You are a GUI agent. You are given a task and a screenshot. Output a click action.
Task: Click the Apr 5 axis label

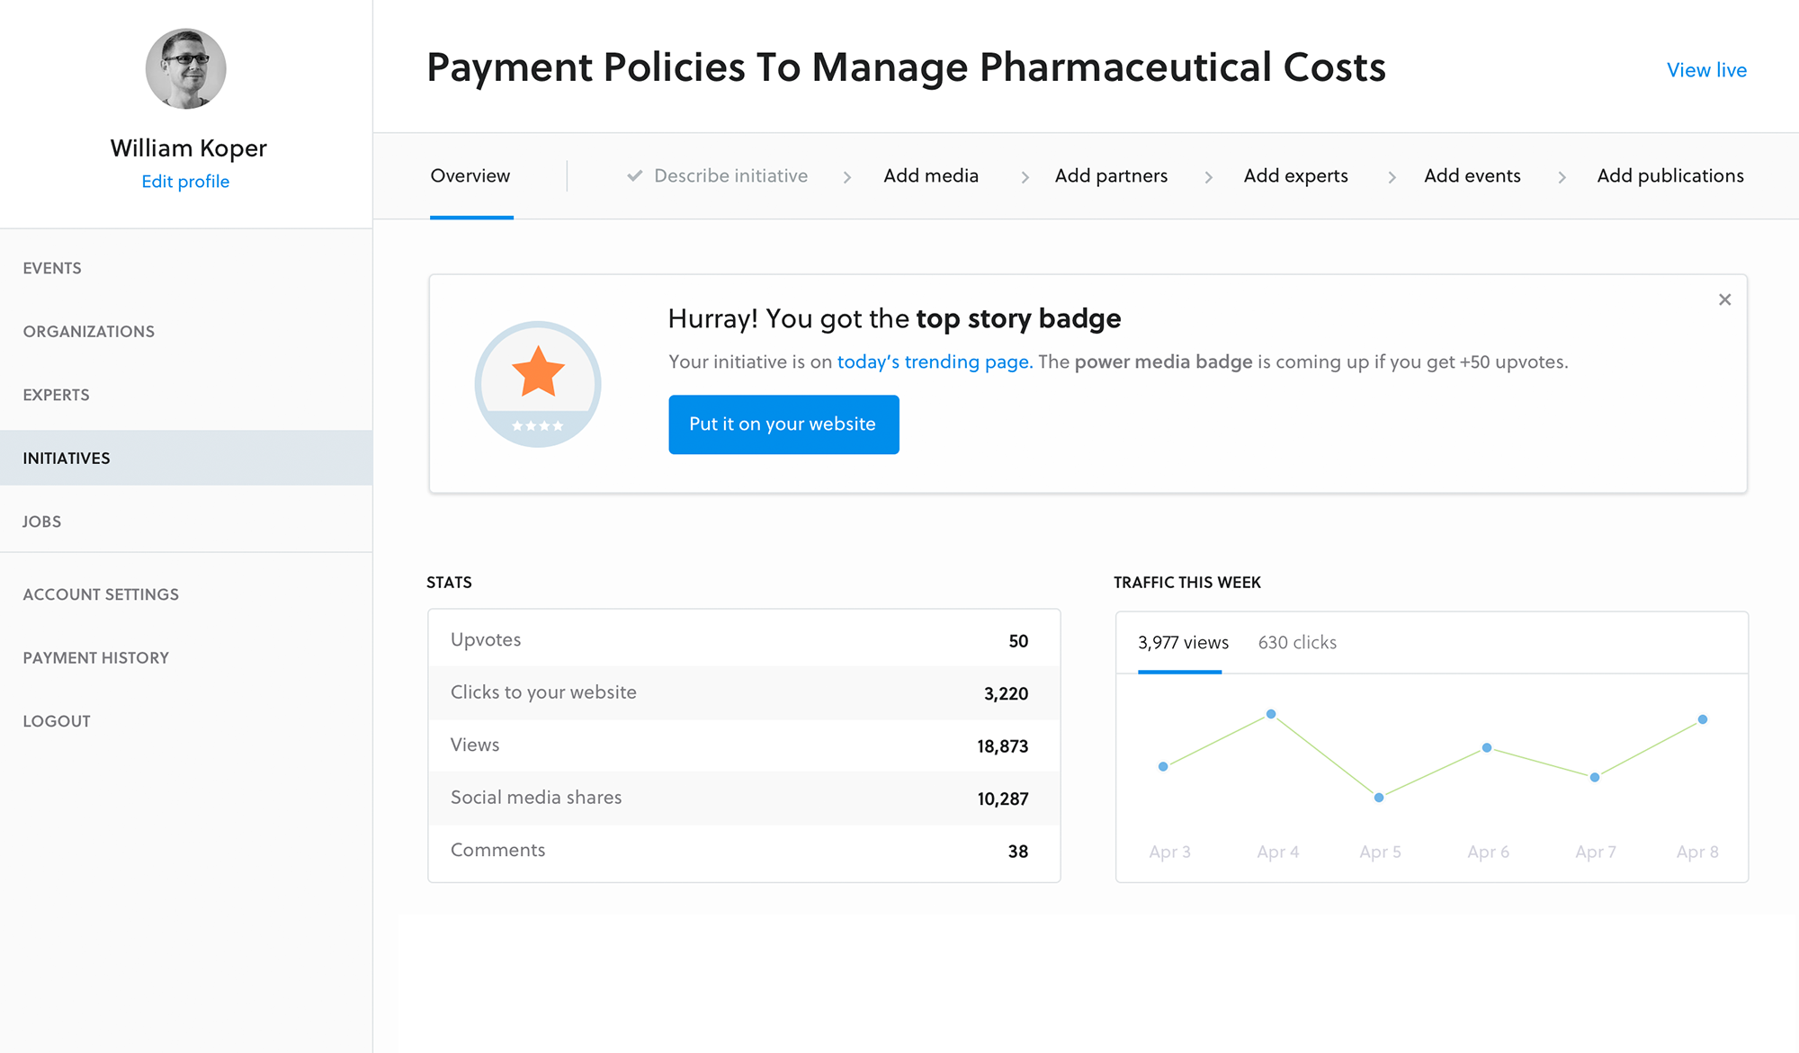point(1380,852)
